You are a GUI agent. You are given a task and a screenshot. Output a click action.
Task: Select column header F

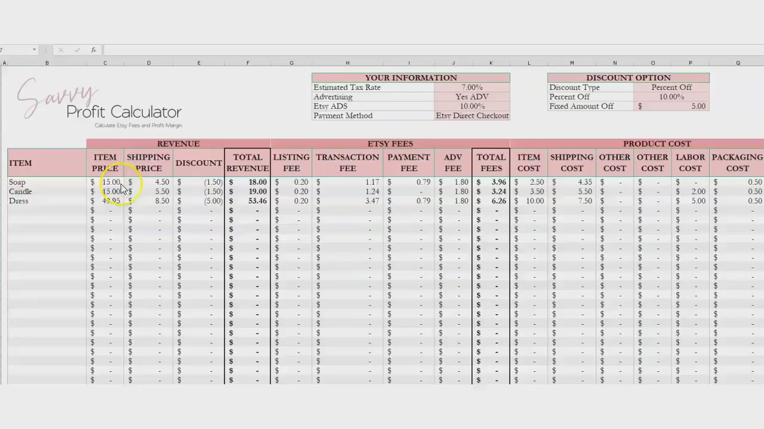[x=248, y=63]
